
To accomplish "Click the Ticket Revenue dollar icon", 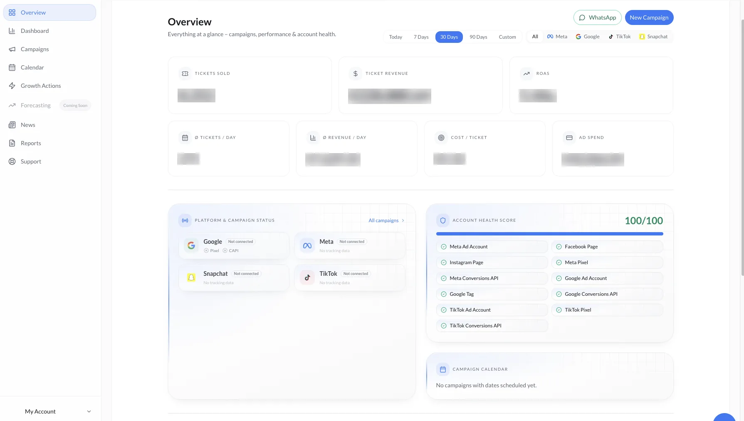I will click(x=355, y=74).
